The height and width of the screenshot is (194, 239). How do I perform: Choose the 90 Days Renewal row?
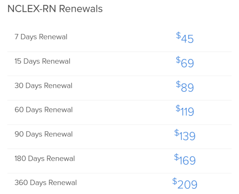pyautogui.click(x=119, y=137)
